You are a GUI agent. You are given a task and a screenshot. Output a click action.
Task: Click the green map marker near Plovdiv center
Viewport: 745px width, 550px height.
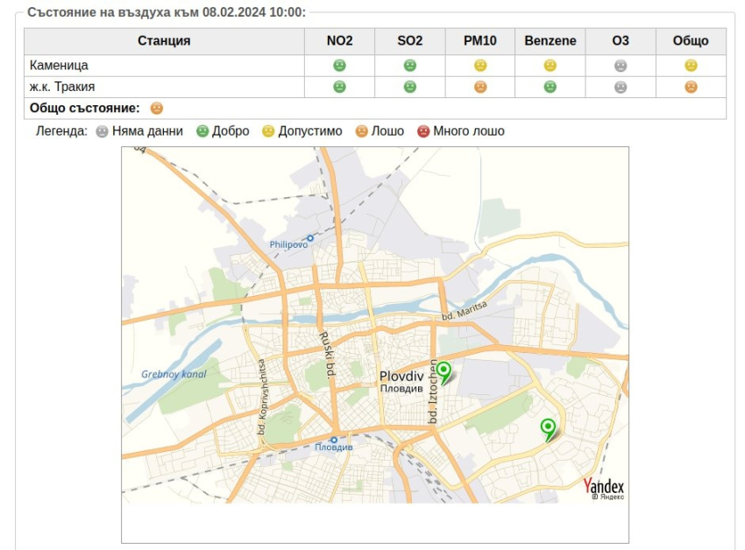pos(444,372)
